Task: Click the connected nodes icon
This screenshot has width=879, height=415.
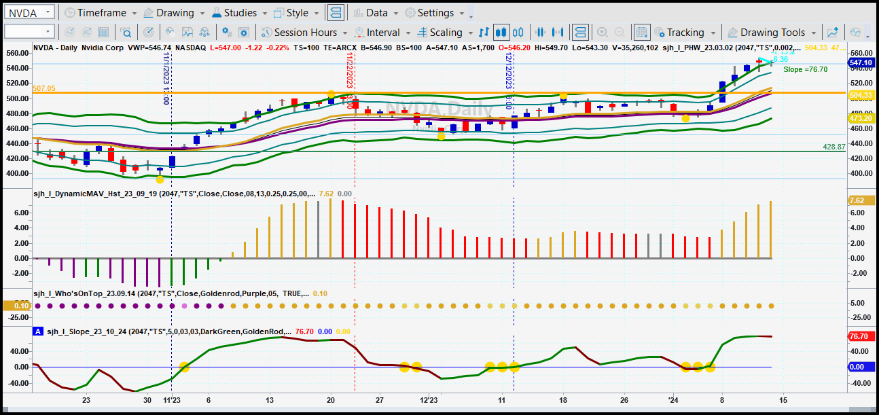Action: point(205,33)
